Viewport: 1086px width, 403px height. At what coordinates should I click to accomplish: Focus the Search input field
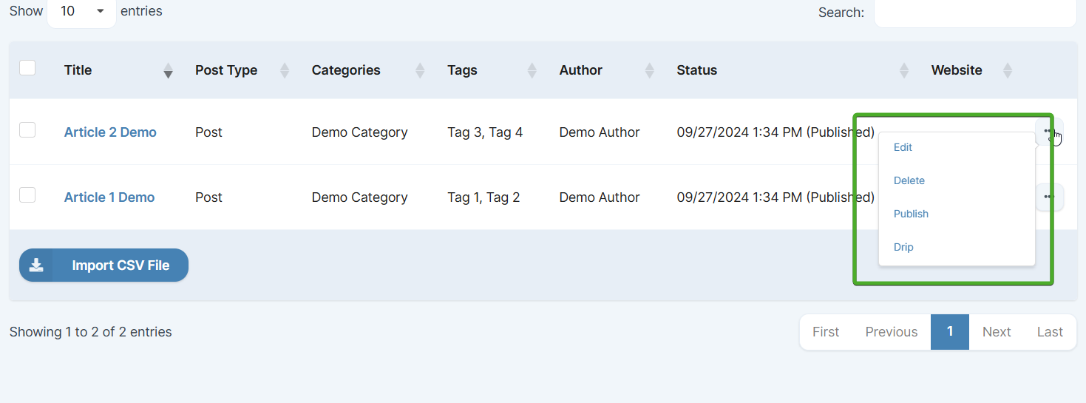[975, 13]
